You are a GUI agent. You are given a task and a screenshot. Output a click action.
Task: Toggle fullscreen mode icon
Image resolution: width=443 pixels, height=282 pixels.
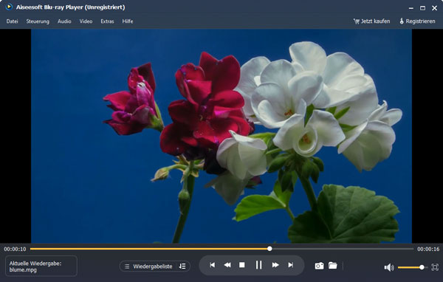[x=435, y=267]
